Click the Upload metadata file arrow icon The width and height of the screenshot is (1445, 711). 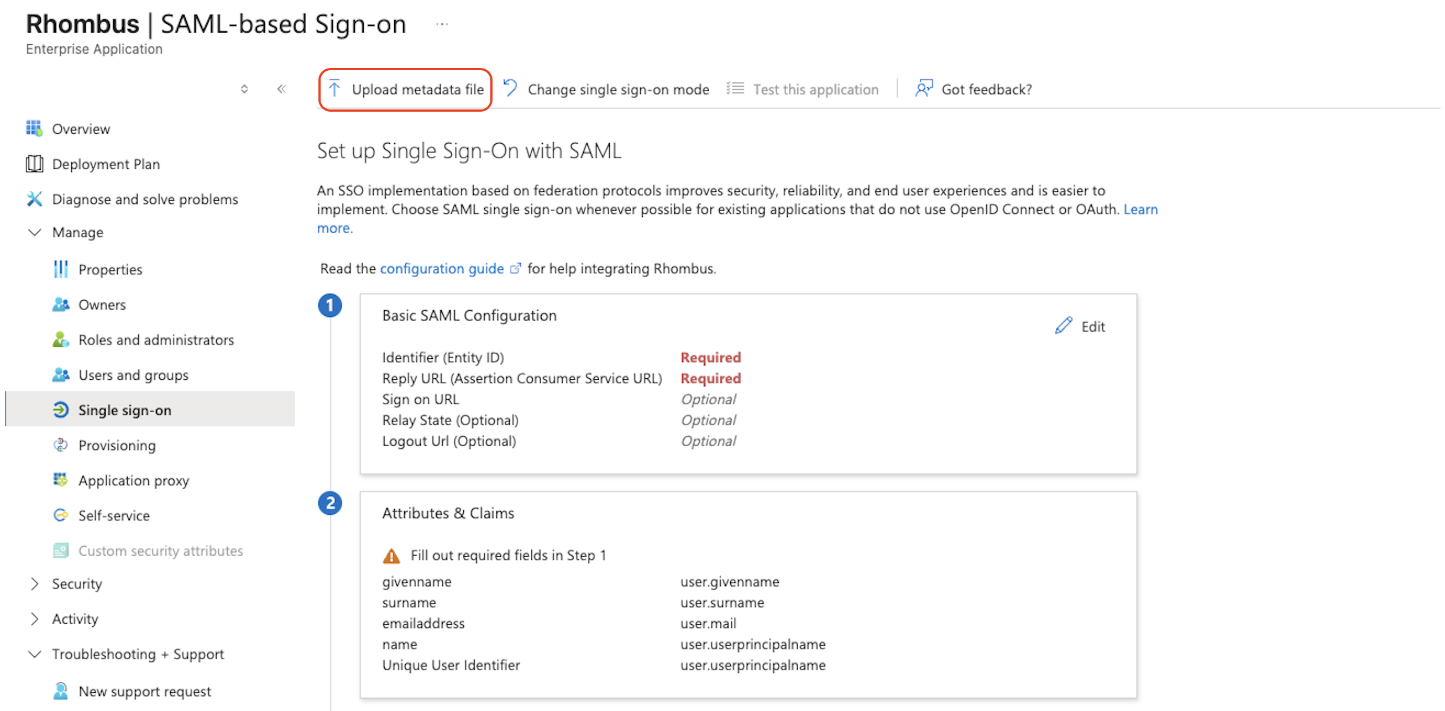[x=334, y=88]
